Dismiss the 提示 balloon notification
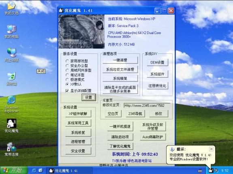 [211, 149]
